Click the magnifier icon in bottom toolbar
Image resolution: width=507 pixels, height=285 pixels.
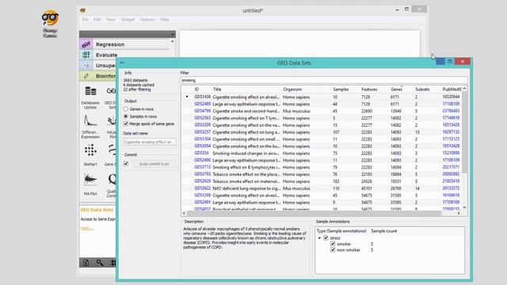tap(100, 263)
